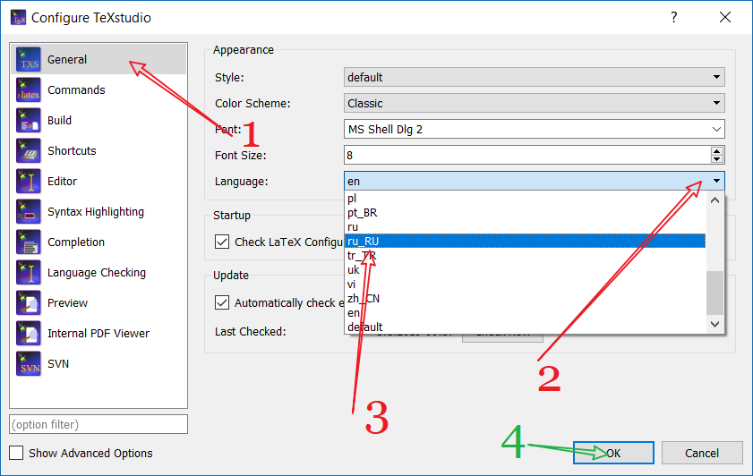
Task: Close the Configure TeXstudio dialog
Action: tap(725, 17)
